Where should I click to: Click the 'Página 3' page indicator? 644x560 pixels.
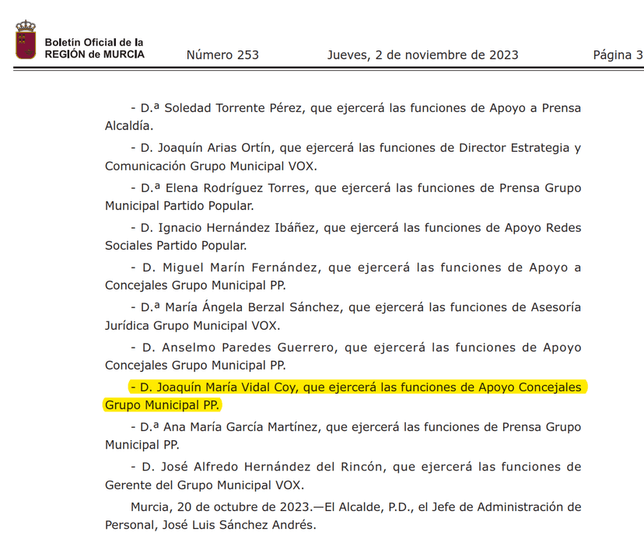tap(618, 55)
